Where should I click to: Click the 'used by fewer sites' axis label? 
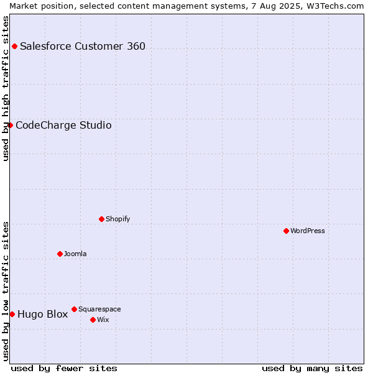[x=64, y=369]
